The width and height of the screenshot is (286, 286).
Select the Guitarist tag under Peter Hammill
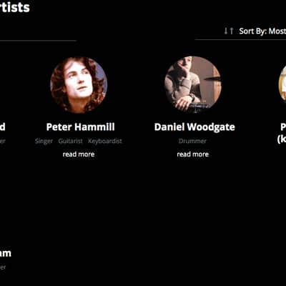point(71,141)
